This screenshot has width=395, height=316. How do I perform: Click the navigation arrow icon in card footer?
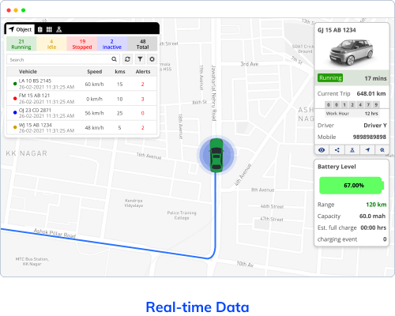367,150
